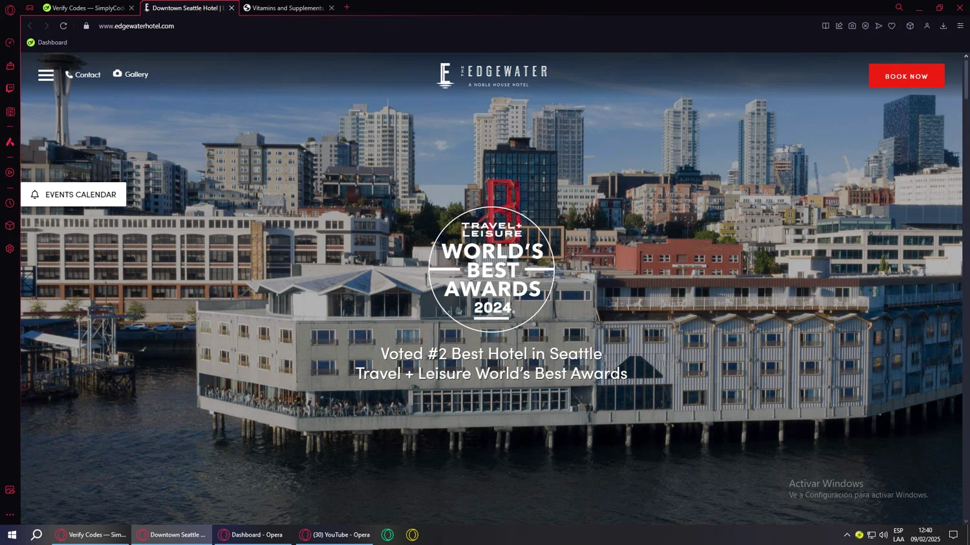970x545 pixels.
Task: Go forward to next page
Action: (46, 26)
